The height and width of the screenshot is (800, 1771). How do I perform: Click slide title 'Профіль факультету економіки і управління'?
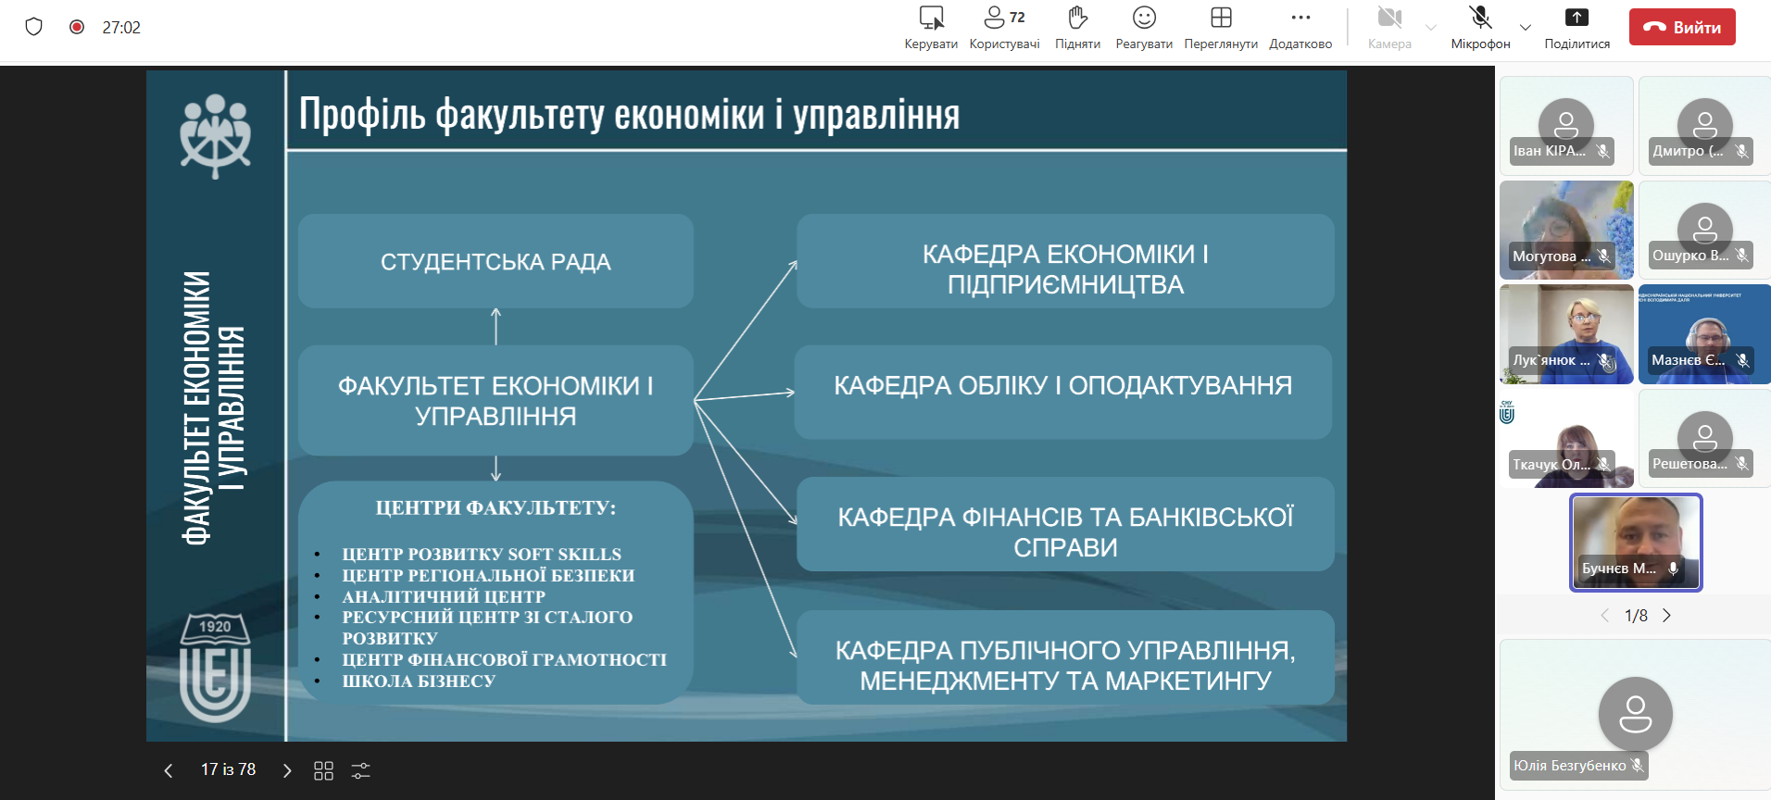pos(629,115)
